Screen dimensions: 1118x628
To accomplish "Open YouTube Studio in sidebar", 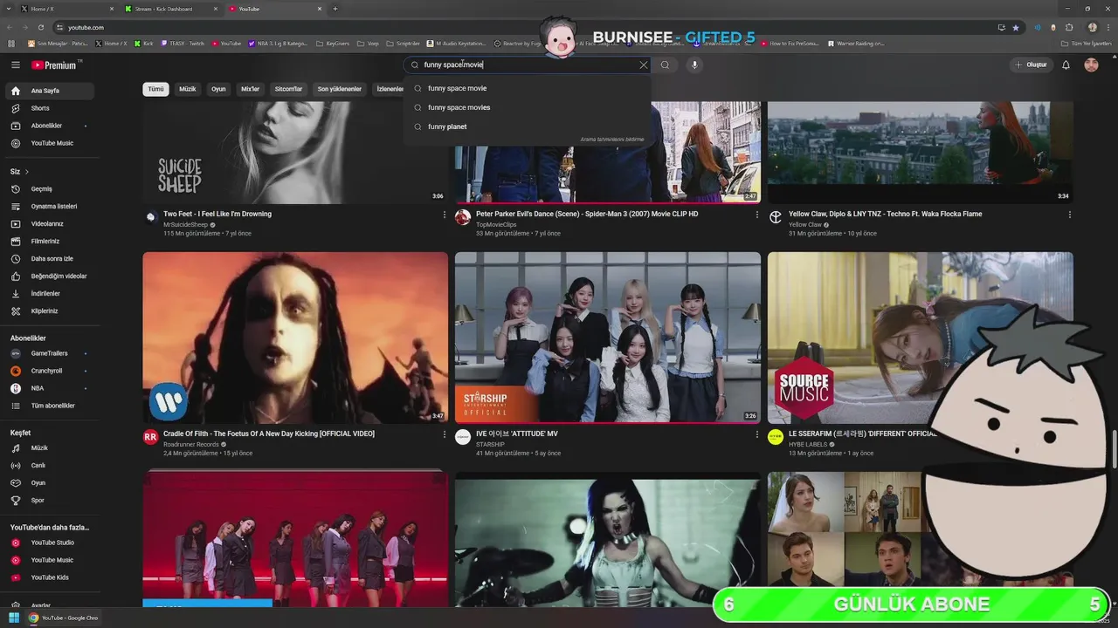I will (49, 543).
